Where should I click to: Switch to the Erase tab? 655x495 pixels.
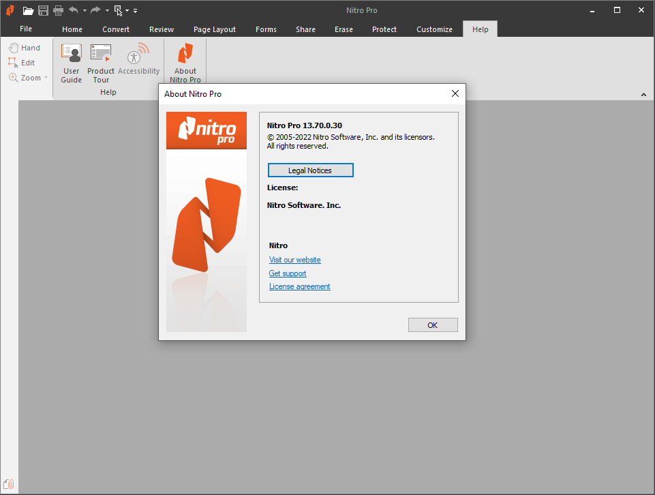344,29
